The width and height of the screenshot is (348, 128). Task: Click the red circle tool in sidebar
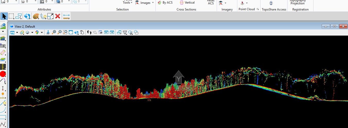point(3,74)
